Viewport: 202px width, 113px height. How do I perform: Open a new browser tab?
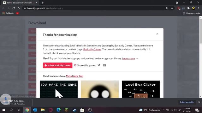pyautogui.click(x=43, y=3)
